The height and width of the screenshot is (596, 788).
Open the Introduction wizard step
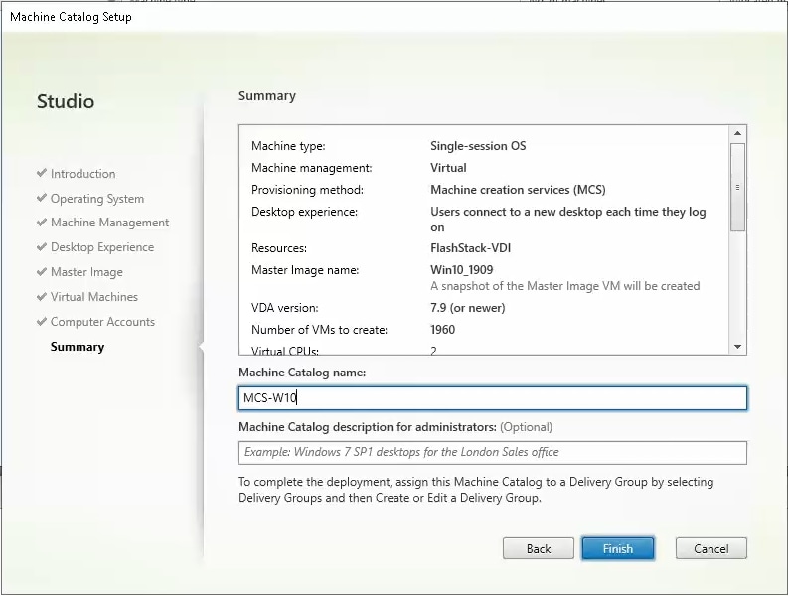[x=82, y=174]
